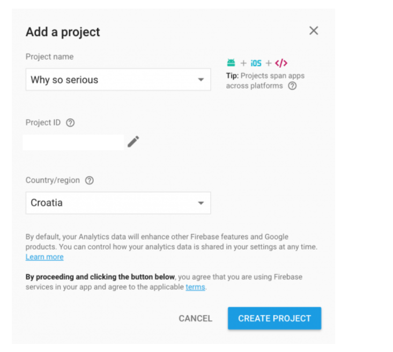
Task: Expand the Country/region dropdown arrow
Action: coord(201,203)
